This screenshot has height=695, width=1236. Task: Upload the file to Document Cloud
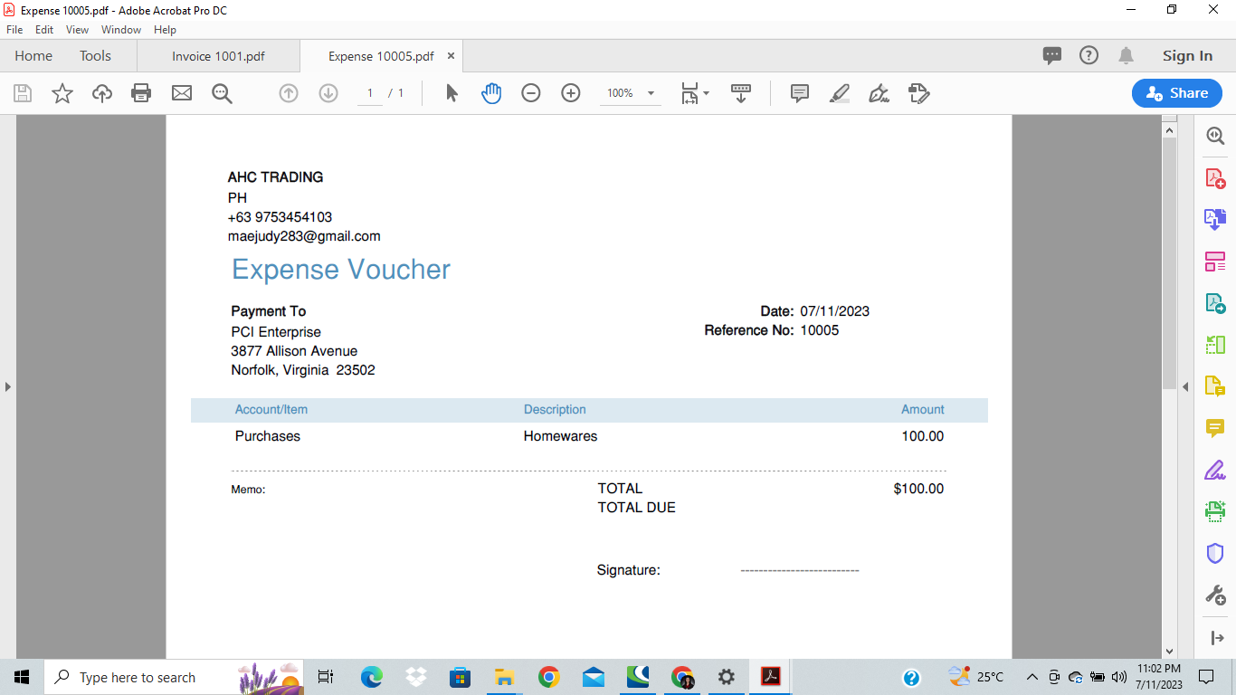102,93
